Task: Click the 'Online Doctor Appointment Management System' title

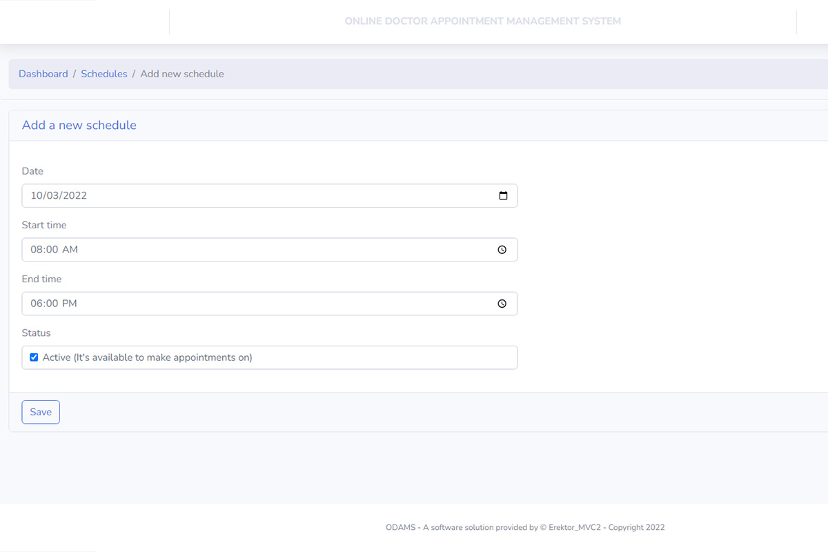Action: click(x=483, y=21)
